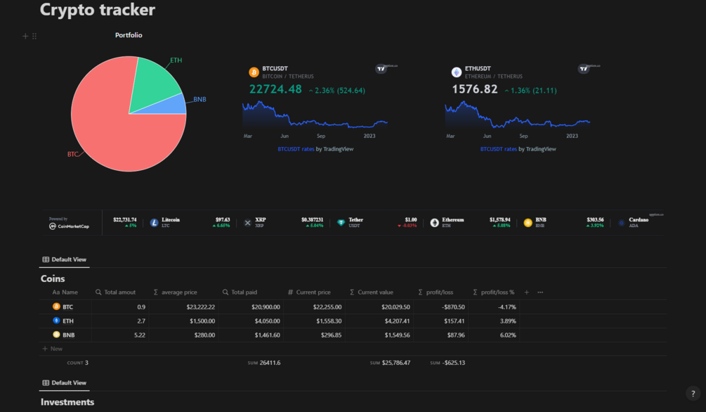Screen dimensions: 706x412
Task: Open the Total paid column header menu
Action: [x=240, y=292]
